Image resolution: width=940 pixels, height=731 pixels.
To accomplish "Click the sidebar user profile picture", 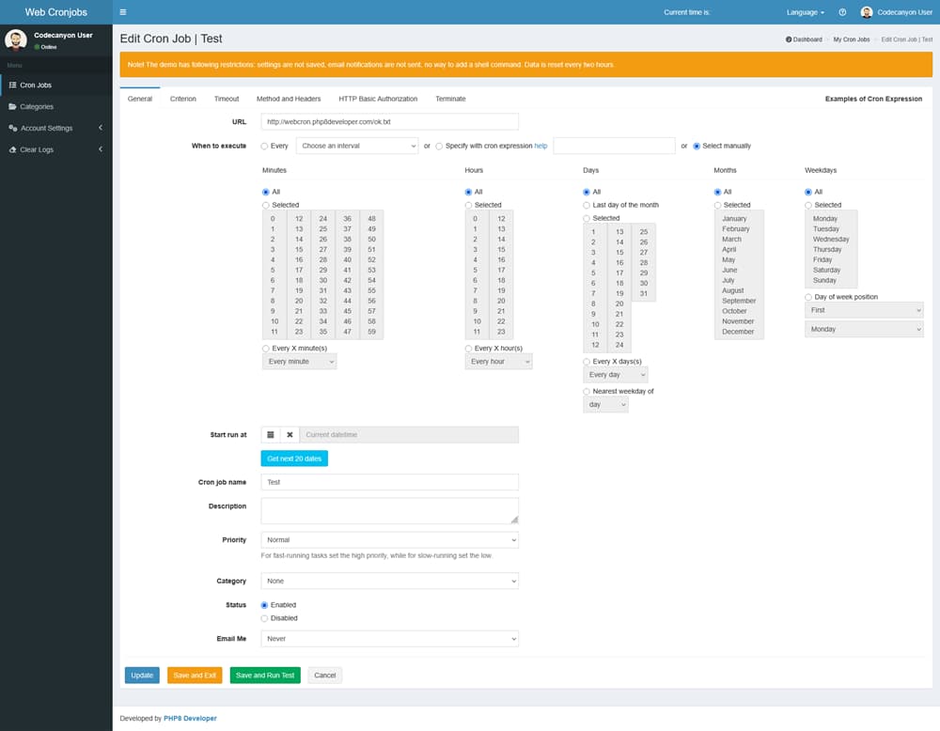I will [x=16, y=40].
